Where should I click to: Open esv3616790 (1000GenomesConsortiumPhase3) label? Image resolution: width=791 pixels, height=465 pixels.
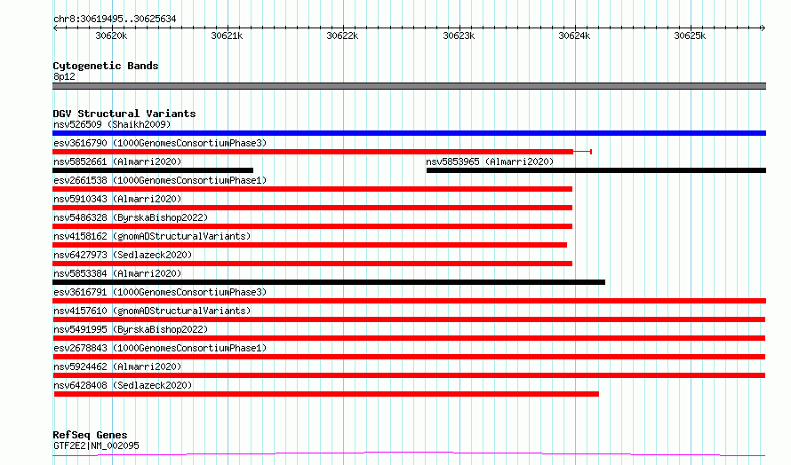tap(160, 143)
